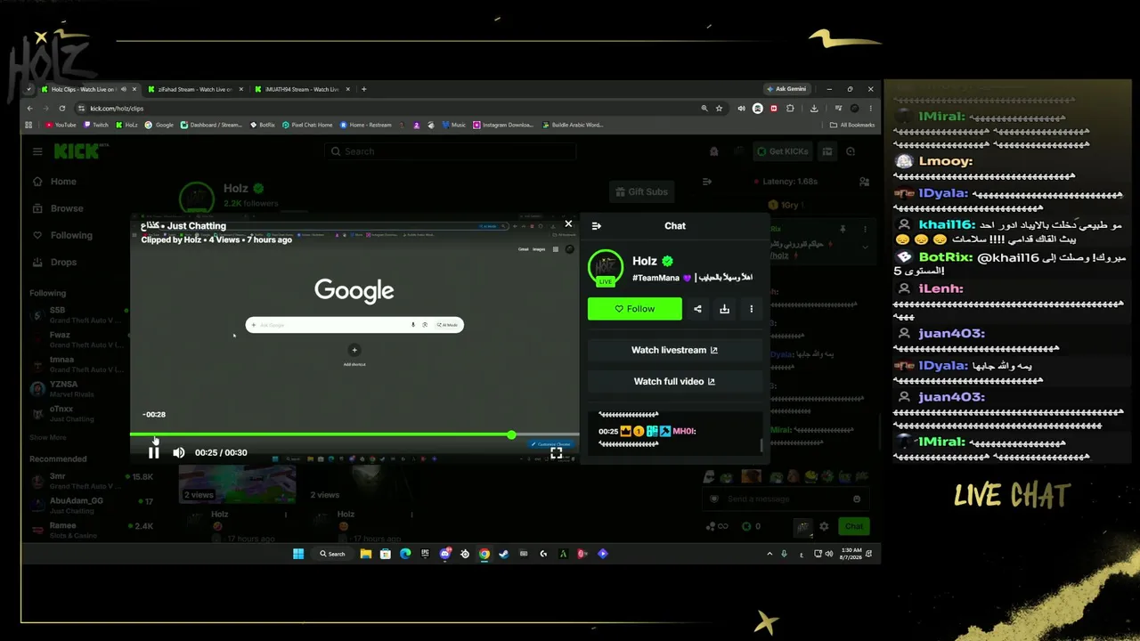This screenshot has height=641, width=1140.
Task: Open the Windows Start menu
Action: [299, 554]
